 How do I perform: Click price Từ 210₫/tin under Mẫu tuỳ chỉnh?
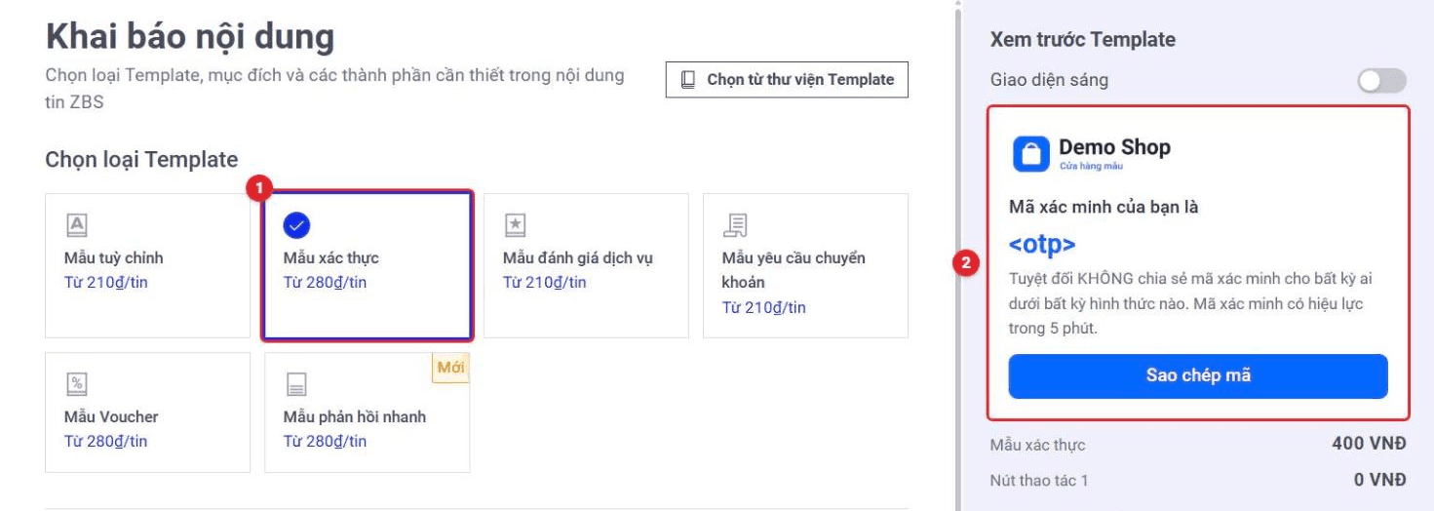[106, 283]
